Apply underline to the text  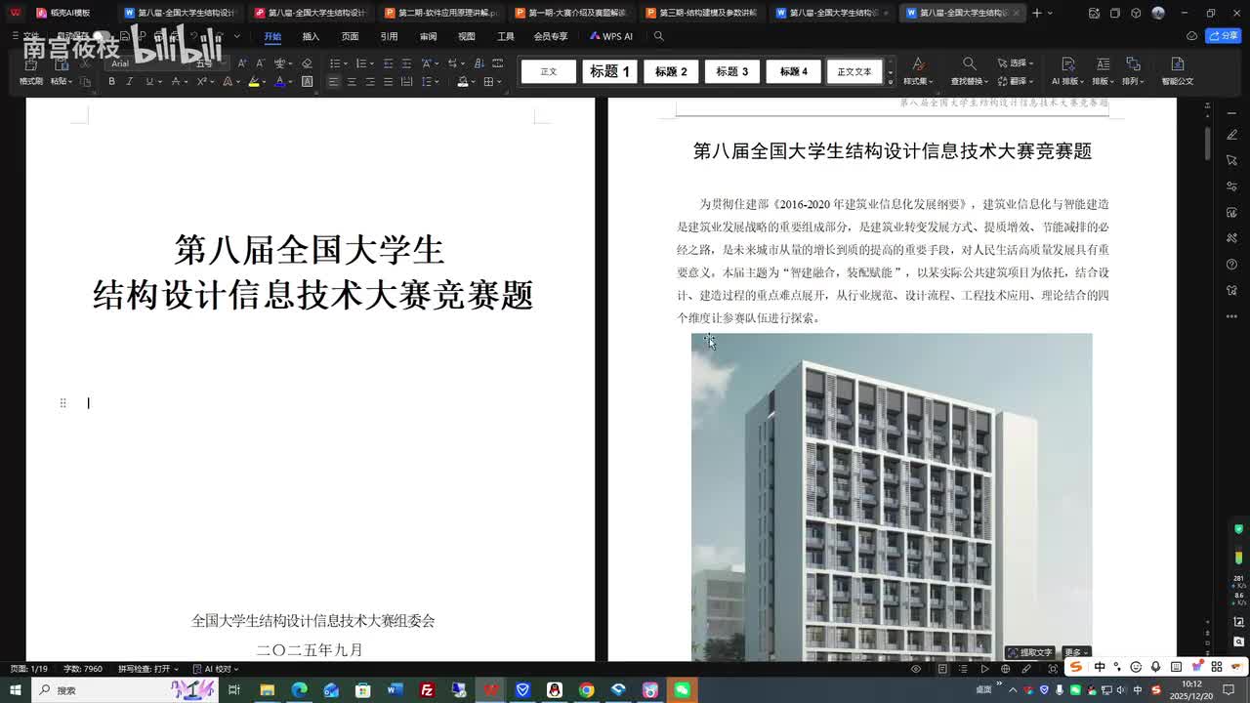coord(148,82)
